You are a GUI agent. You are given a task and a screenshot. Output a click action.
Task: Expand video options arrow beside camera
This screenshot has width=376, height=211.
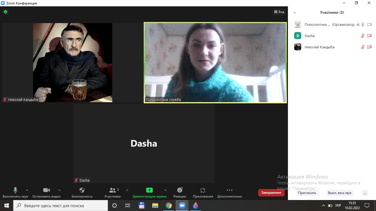click(59, 190)
